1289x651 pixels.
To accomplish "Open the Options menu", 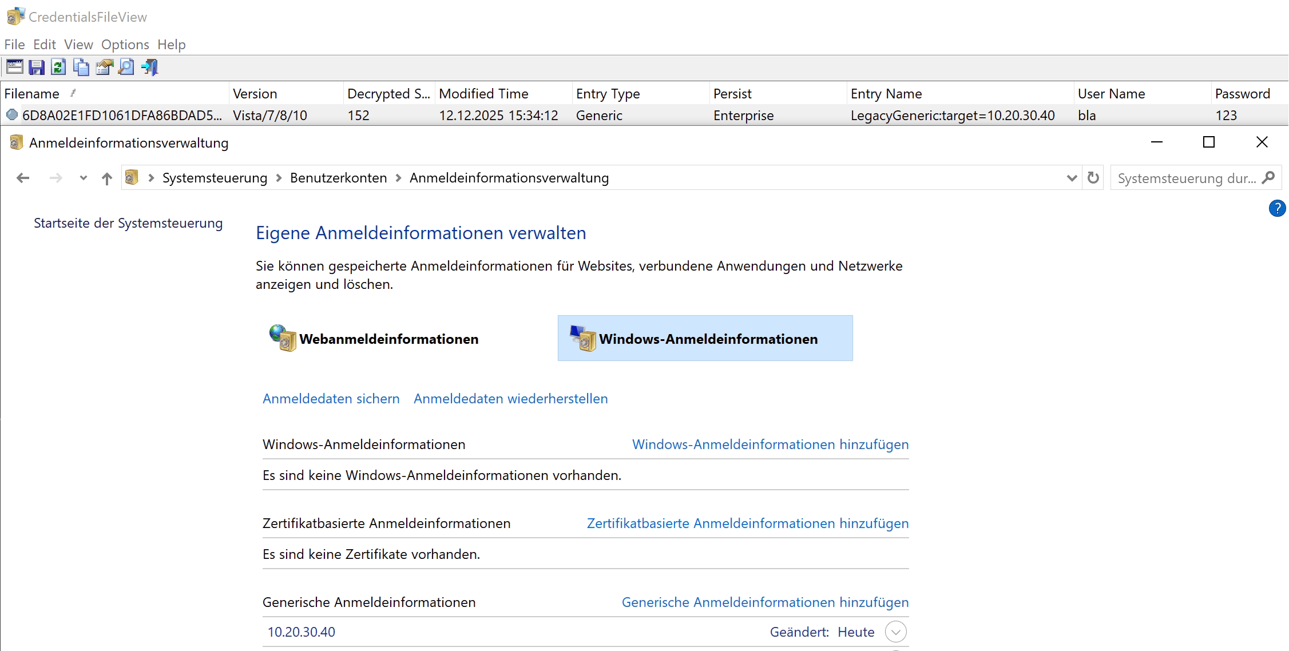I will click(125, 44).
